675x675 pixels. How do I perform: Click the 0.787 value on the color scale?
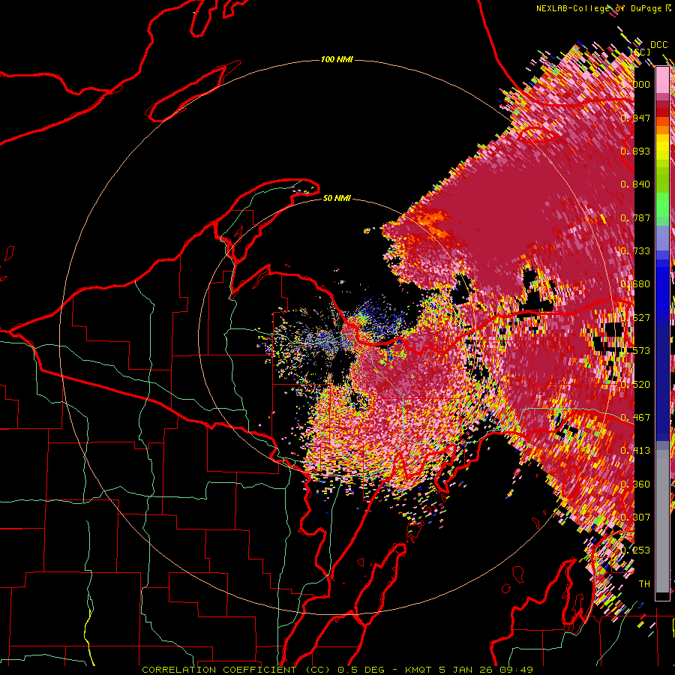pyautogui.click(x=635, y=217)
